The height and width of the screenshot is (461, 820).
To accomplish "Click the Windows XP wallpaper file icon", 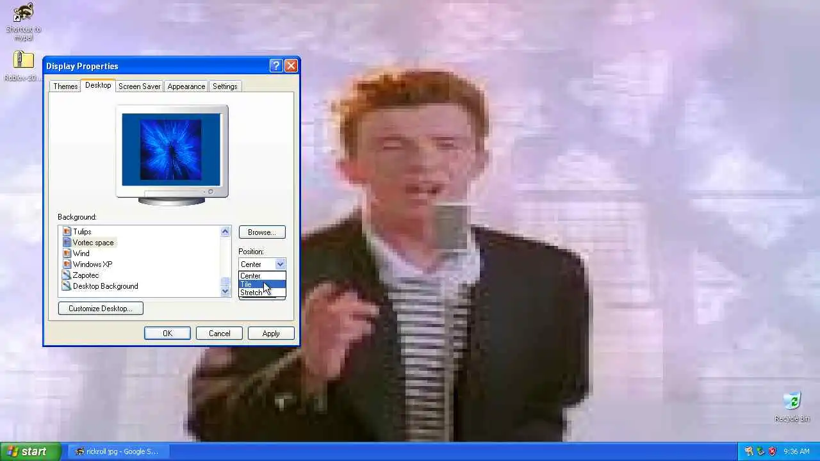I will (67, 264).
